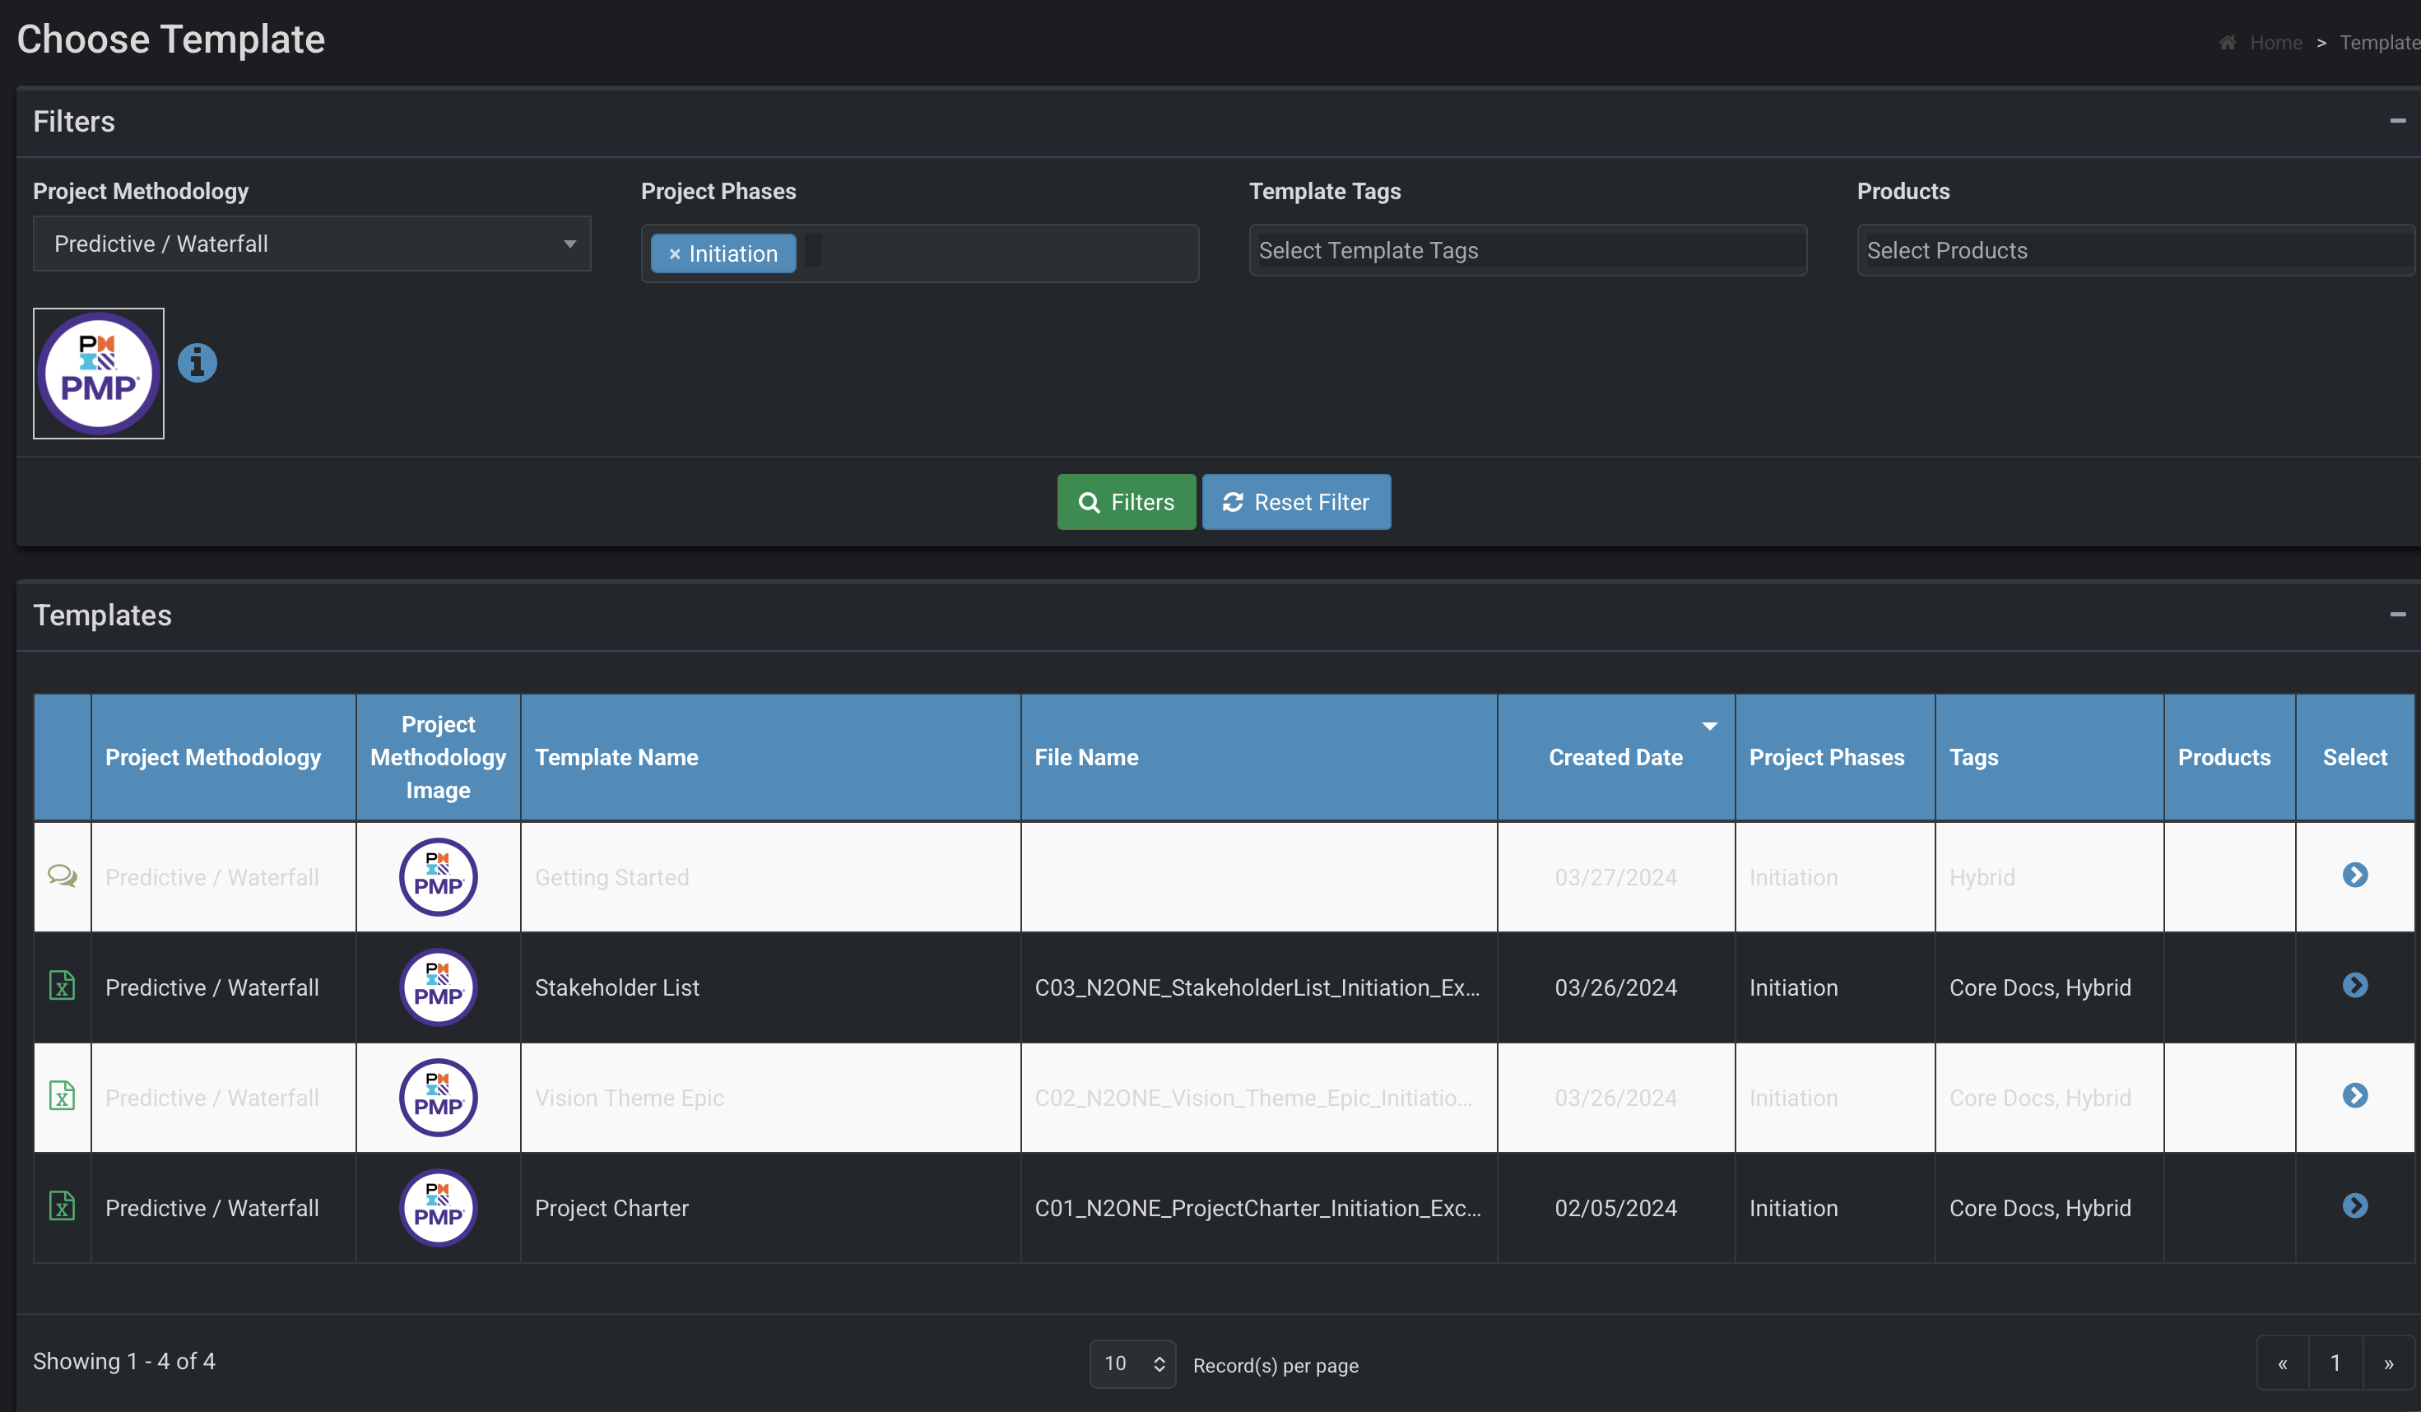Click the Reset Filter button

pyautogui.click(x=1296, y=503)
